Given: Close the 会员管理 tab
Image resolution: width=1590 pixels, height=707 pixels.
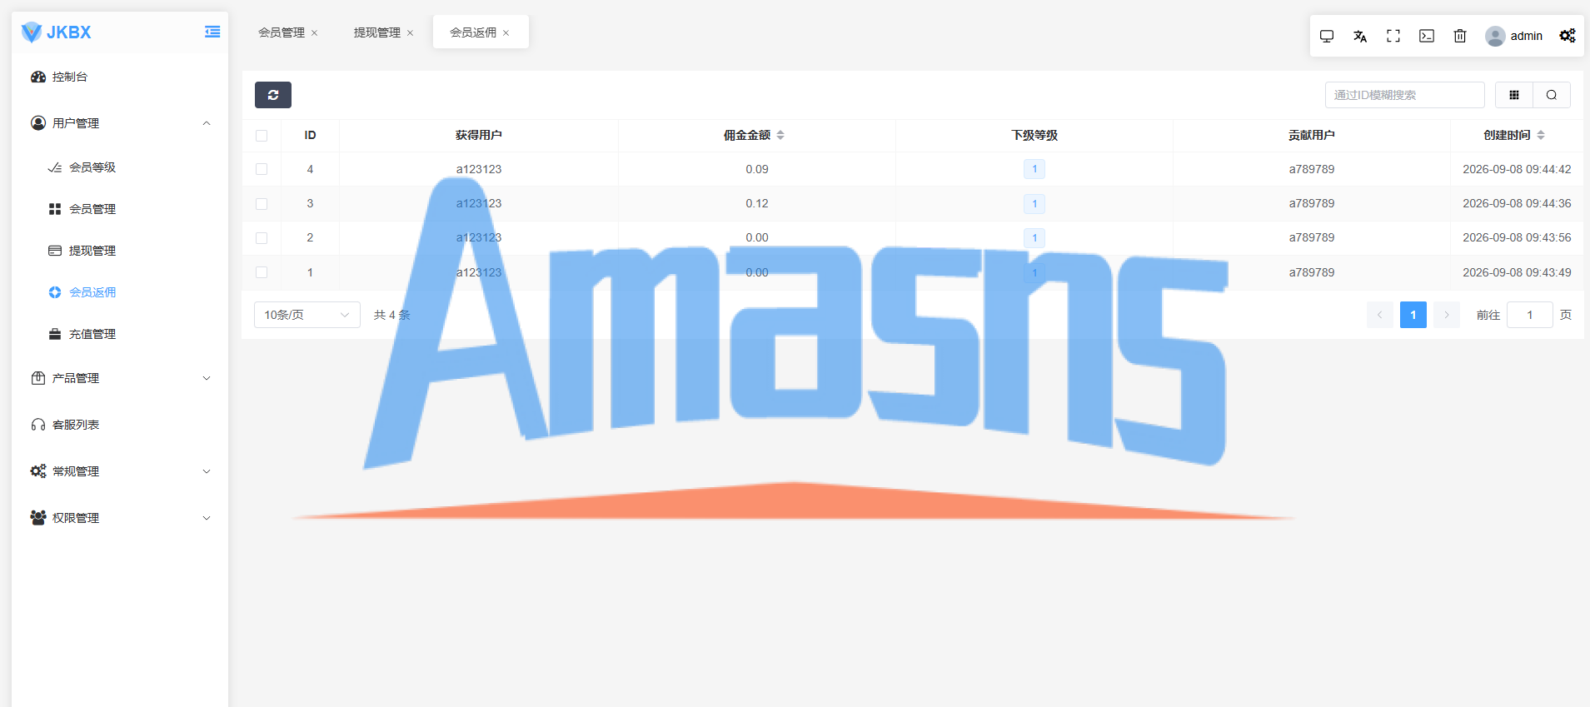Looking at the screenshot, I should [314, 33].
